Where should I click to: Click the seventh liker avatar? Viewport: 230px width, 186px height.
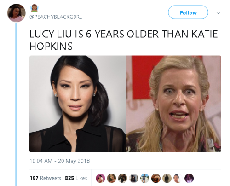click(x=167, y=178)
